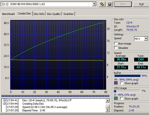Click the log scroll up arrow
The height and width of the screenshot is (115, 149).
point(107,101)
